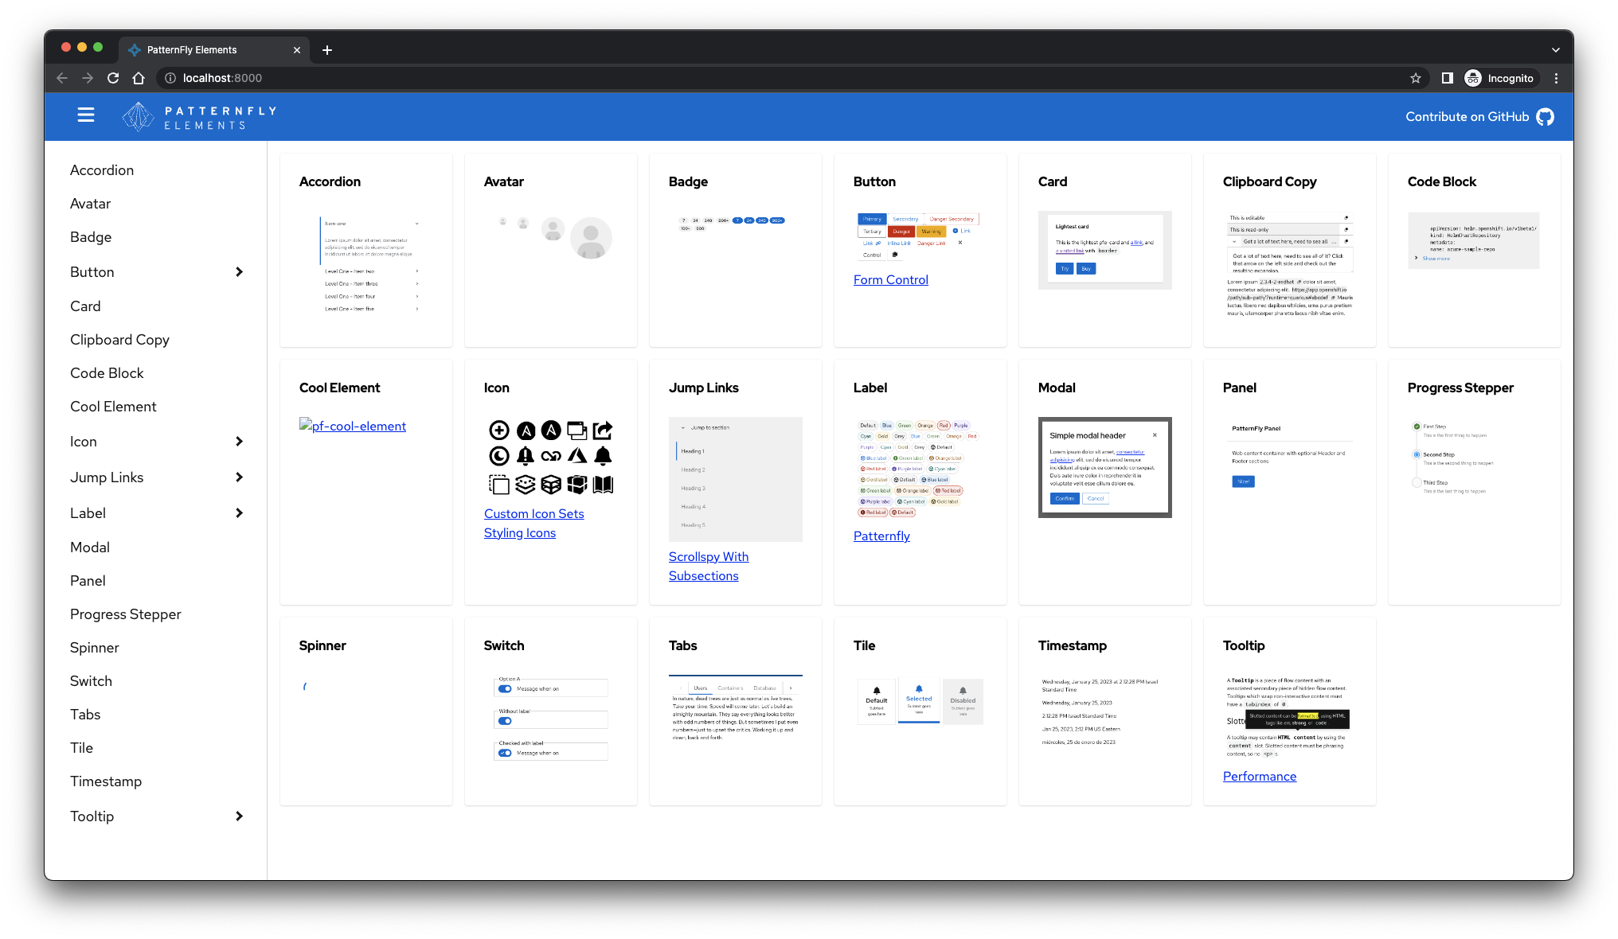Expand the Jump Links sidebar item
Screen dimensions: 1618x939
[x=238, y=477]
